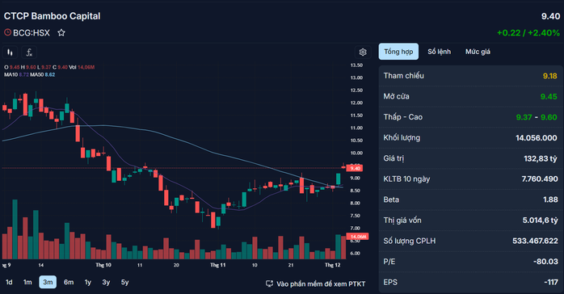
Task: Click the latest green candlestick near Thg 12
Action: tap(338, 179)
